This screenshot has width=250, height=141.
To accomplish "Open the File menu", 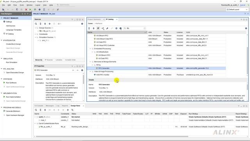I will pyautogui.click(x=4, y=5).
